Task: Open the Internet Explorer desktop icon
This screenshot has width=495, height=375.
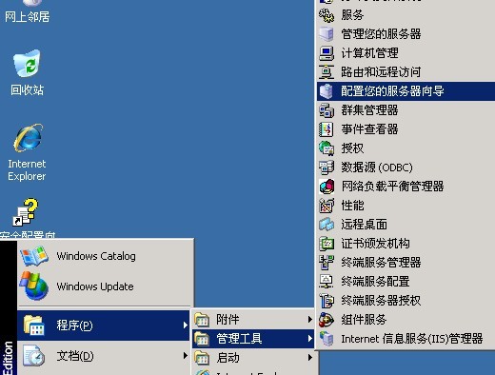Action: click(x=28, y=138)
